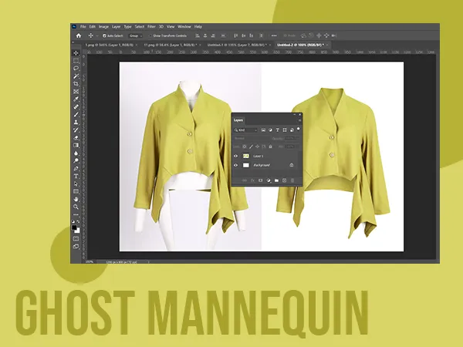
Task: Toggle filter for type layers
Action: [x=278, y=130]
